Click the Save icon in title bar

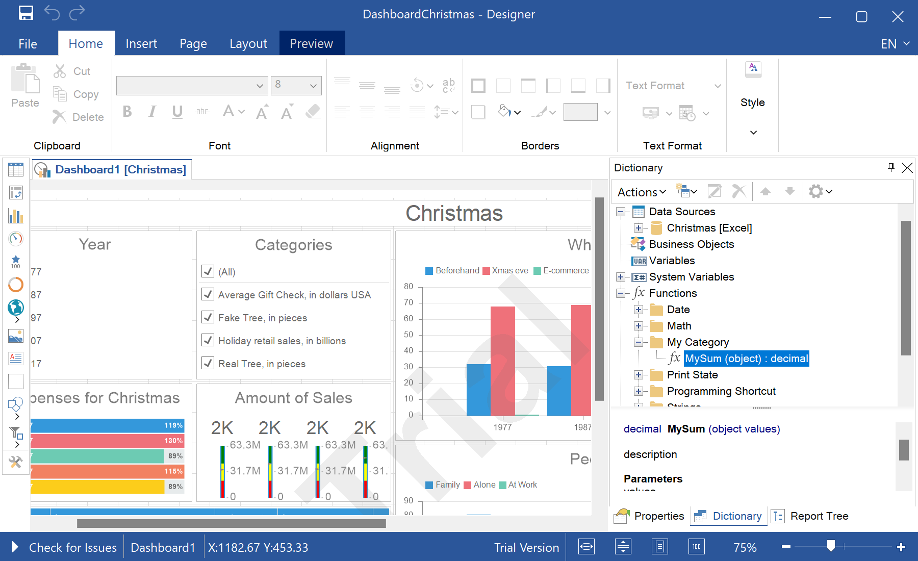pos(25,13)
